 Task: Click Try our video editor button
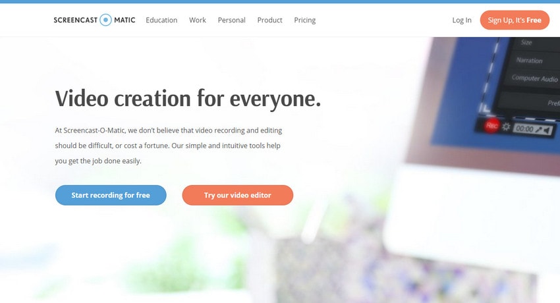tap(237, 195)
